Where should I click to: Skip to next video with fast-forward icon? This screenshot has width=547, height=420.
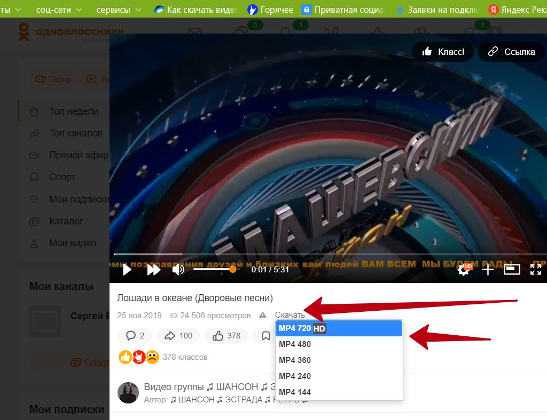[x=153, y=270]
